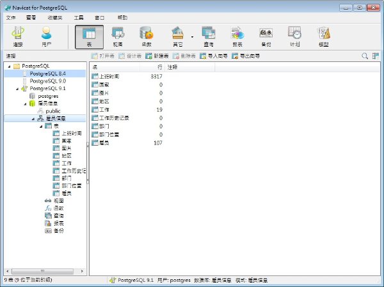The image size is (384, 287).
Task: Sort by the 注释 (Comment) column header
Action: 190,67
